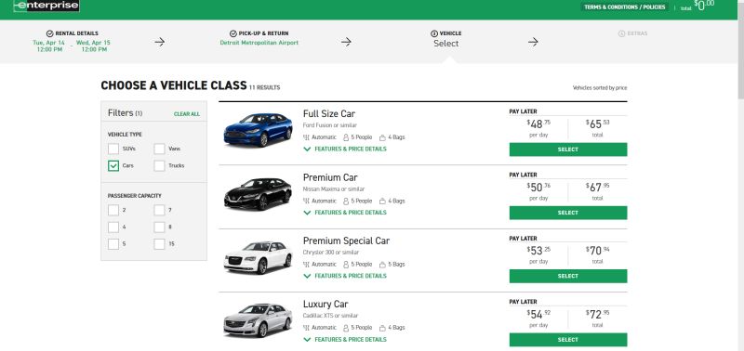Enable the 7 passenger capacity checkbox
The height and width of the screenshot is (351, 744).
pyautogui.click(x=159, y=210)
